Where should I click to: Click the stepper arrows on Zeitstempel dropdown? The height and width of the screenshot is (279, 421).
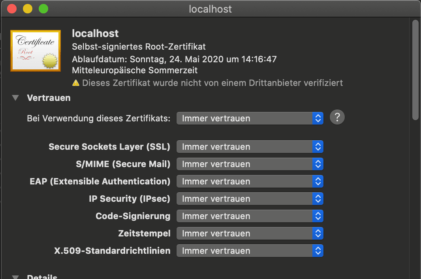pos(318,233)
